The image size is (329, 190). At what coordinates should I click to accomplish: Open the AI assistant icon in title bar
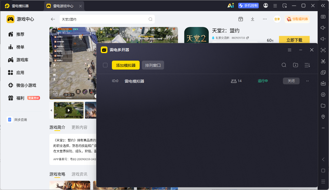point(231,6)
